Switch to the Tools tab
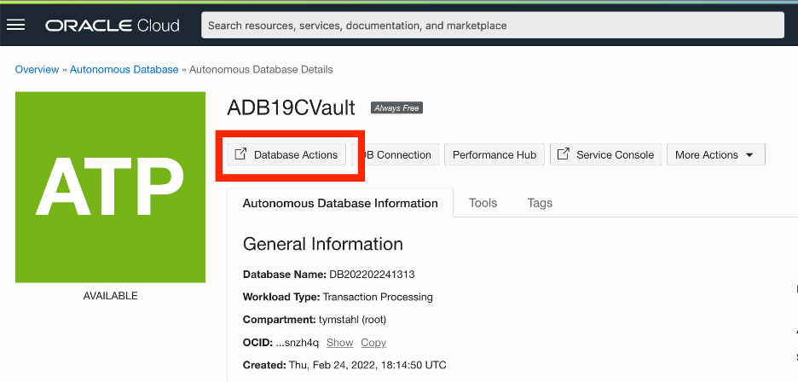 click(x=483, y=203)
